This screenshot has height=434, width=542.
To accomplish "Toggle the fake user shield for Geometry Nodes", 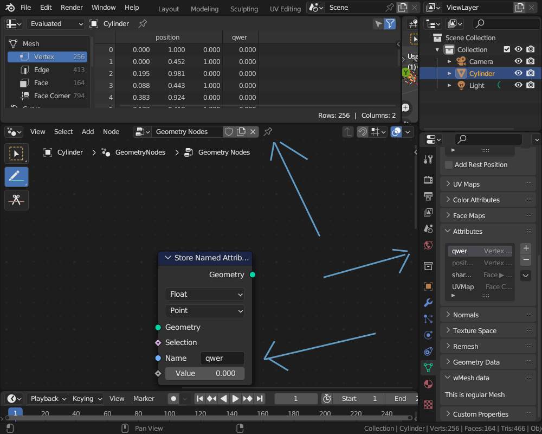I will point(229,131).
